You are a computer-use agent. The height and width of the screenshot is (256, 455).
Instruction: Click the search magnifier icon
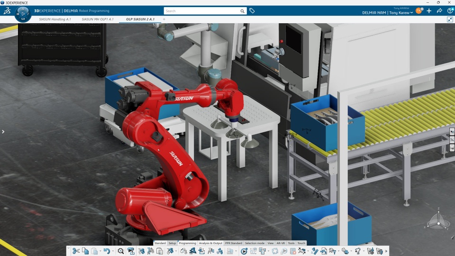coord(242,11)
